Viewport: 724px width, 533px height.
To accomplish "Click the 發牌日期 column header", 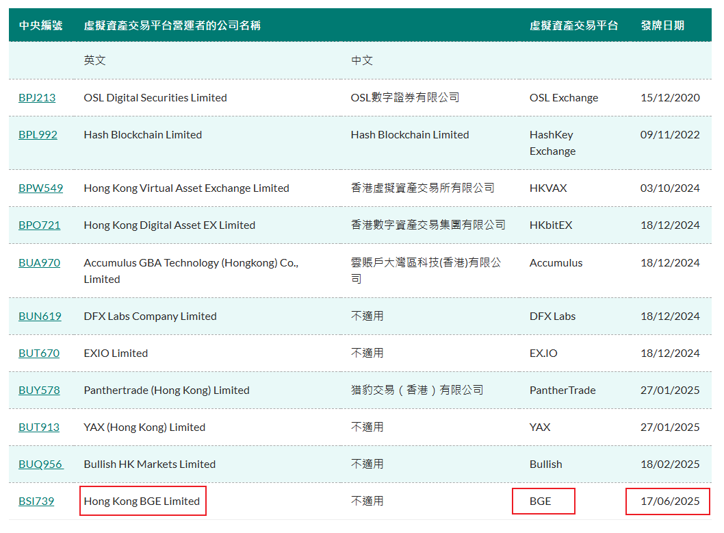I will pyautogui.click(x=662, y=25).
